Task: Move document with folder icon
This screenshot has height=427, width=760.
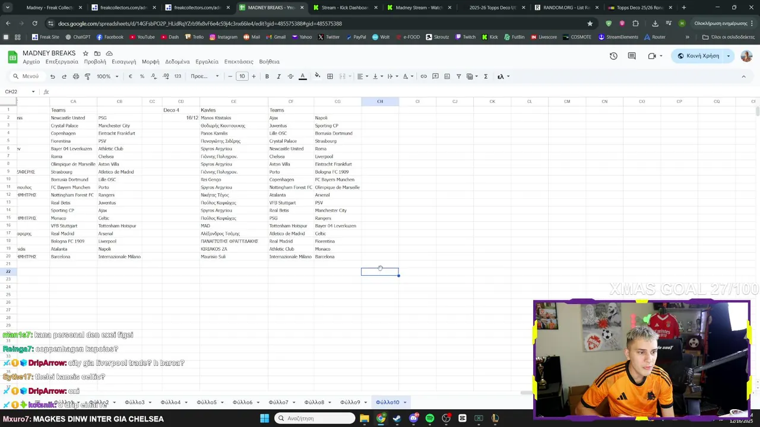Action: pyautogui.click(x=97, y=53)
